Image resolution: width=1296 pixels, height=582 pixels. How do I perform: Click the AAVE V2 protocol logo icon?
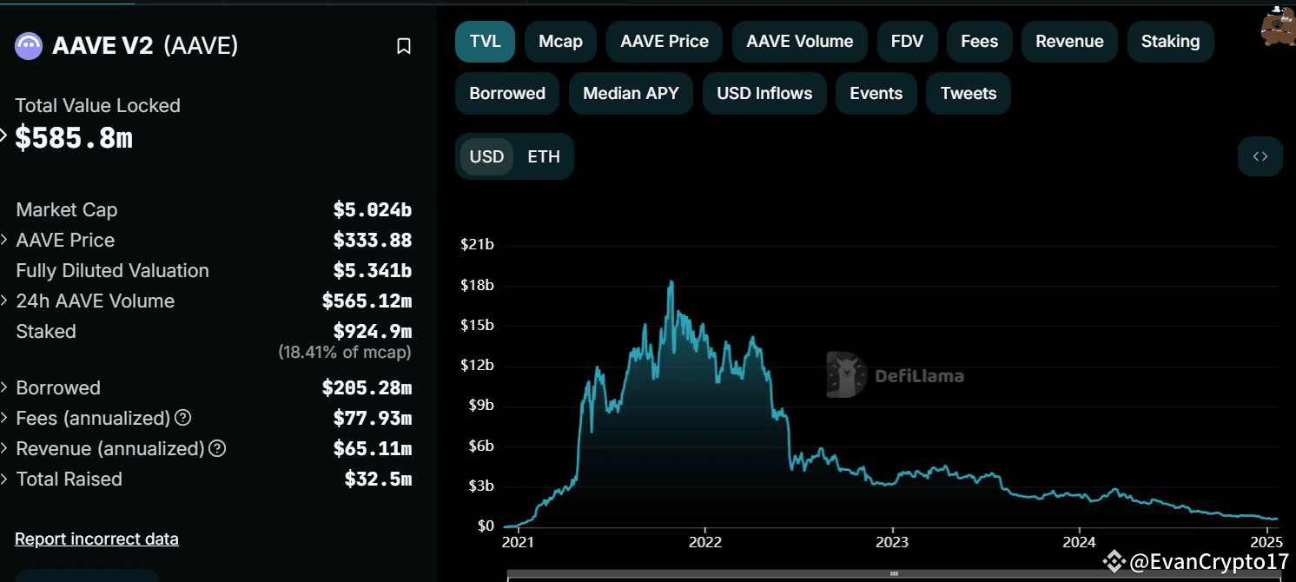[28, 45]
